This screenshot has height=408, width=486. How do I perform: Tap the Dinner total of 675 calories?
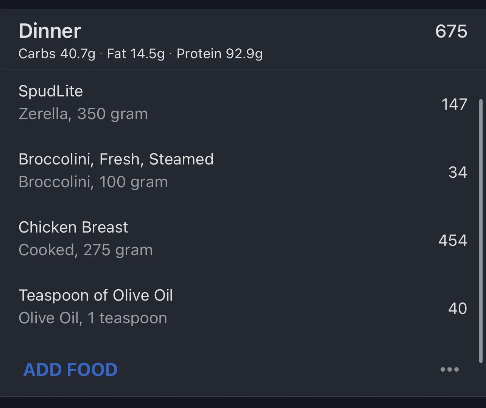click(451, 31)
